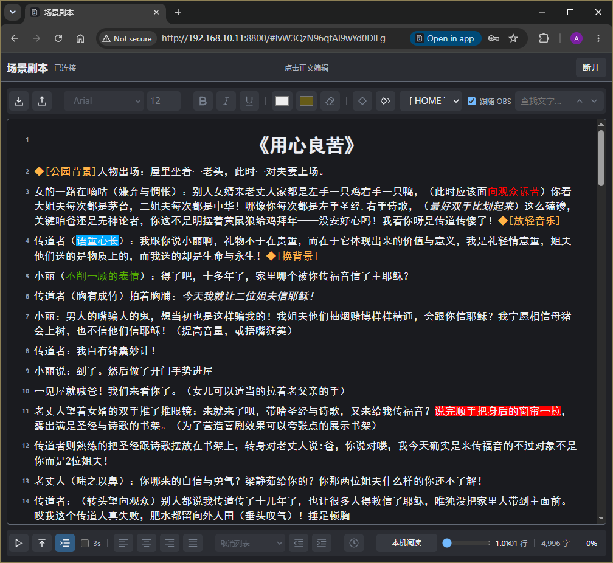Click the red-highlighted 说完顺手把身后的窗帘一拉 text
The width and height of the screenshot is (613, 563).
click(x=498, y=411)
